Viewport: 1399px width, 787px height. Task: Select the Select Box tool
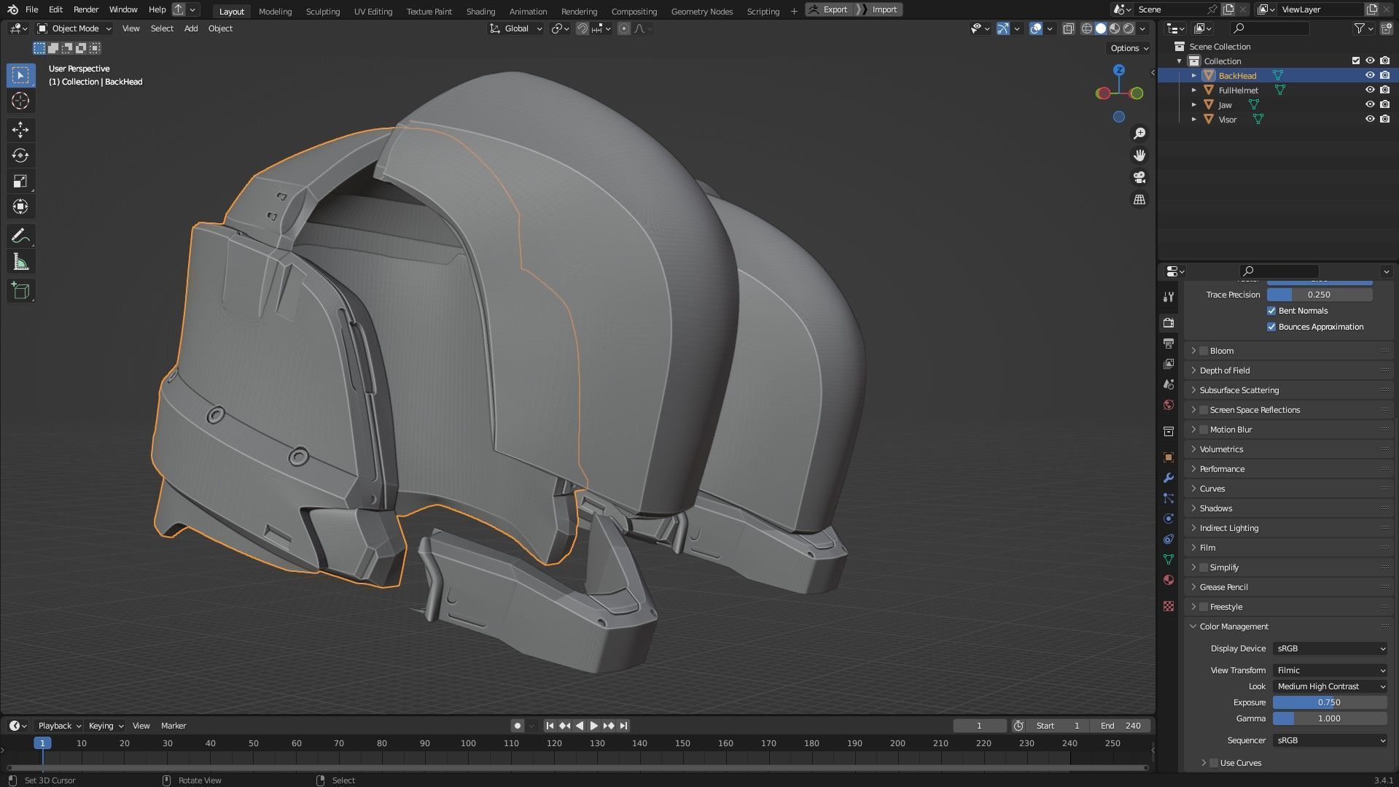[20, 75]
